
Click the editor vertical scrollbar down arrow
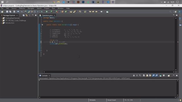pyautogui.click(x=176, y=70)
